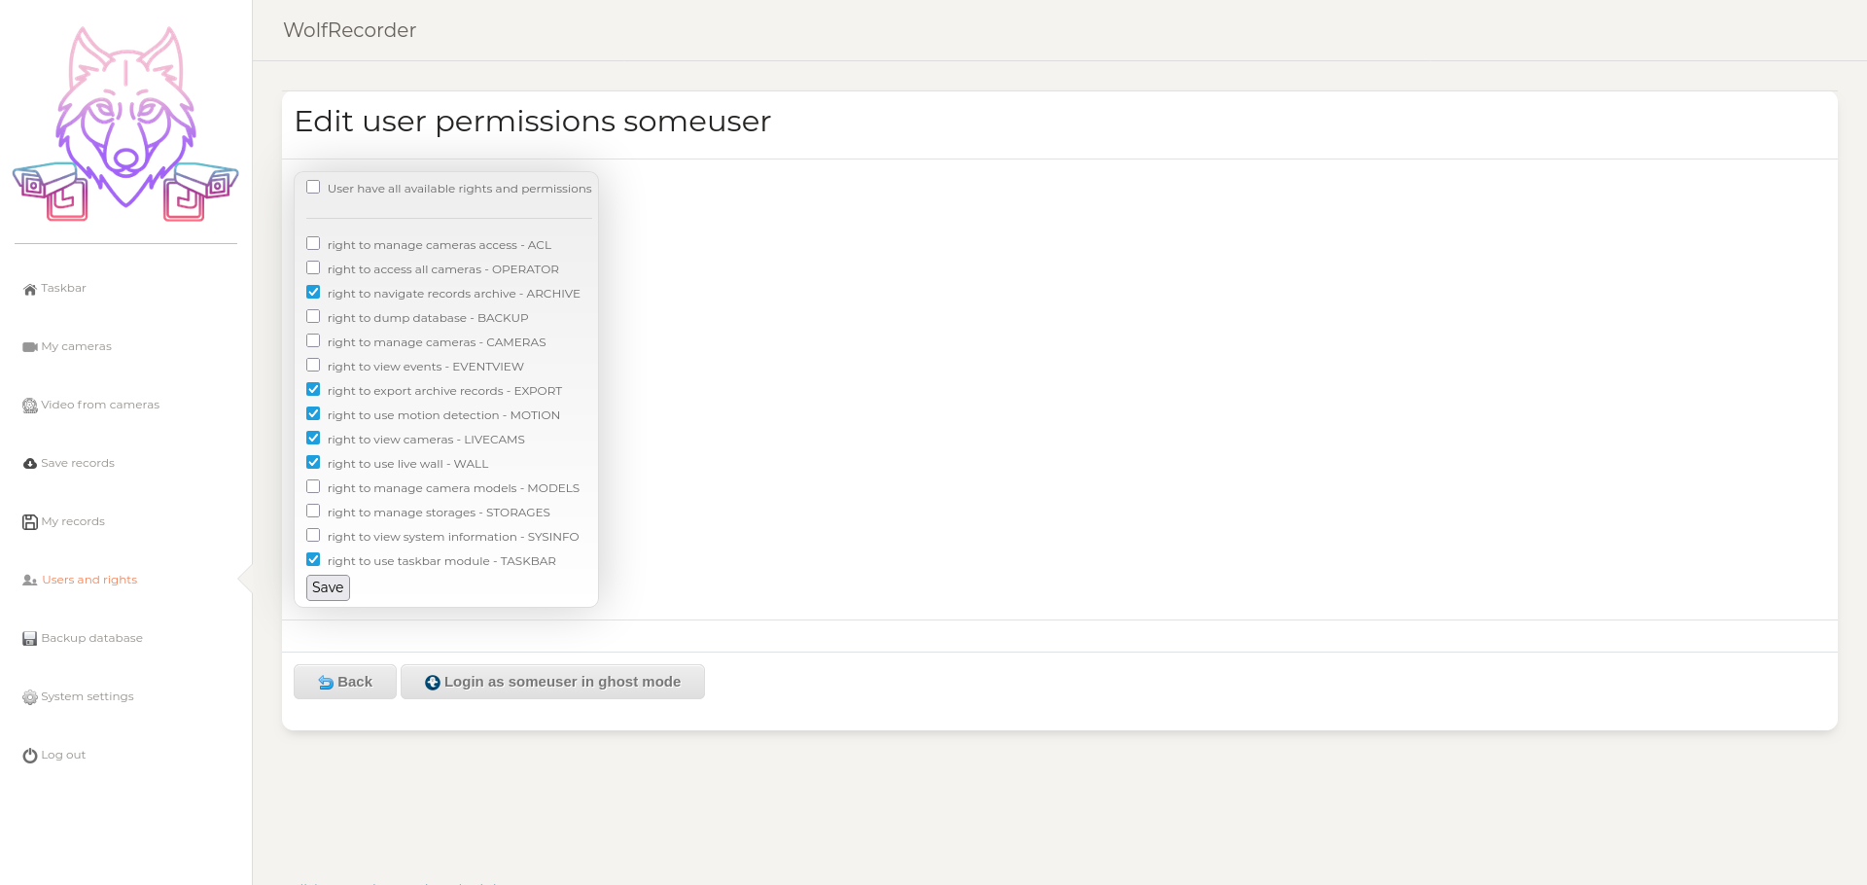The image size is (1867, 885).
Task: Enable the BACKUP dump database right
Action: tap(313, 317)
